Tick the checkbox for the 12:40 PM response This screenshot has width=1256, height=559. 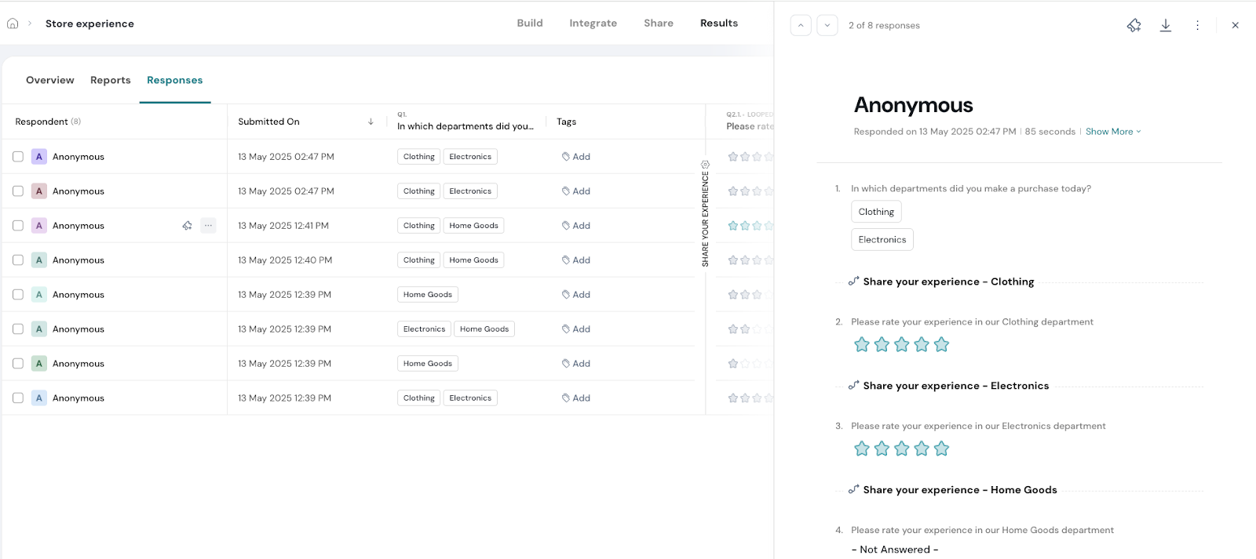18,260
